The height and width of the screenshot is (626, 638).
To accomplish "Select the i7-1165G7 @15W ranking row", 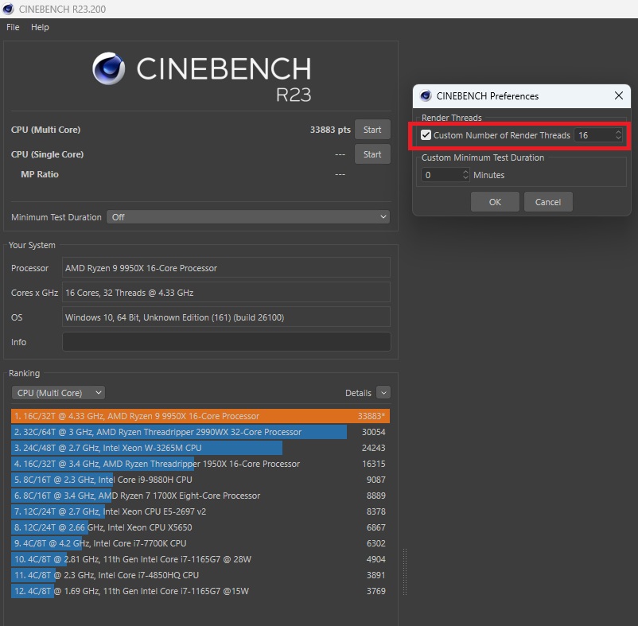I will pyautogui.click(x=200, y=591).
